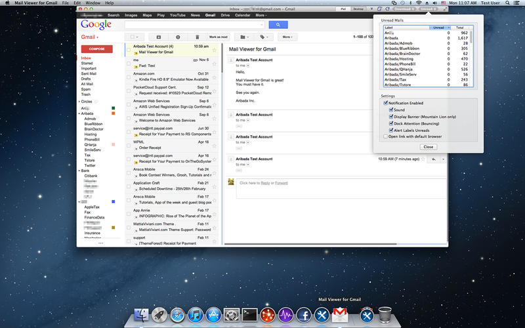Click the red COMPOSE button

coord(96,49)
